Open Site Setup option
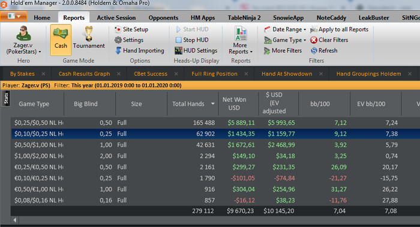420x227 pixels. (x=131, y=29)
